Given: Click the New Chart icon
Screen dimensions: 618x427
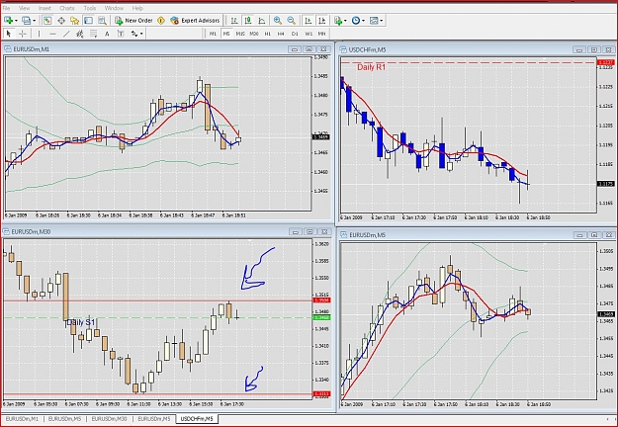Looking at the screenshot, I should click(x=8, y=21).
